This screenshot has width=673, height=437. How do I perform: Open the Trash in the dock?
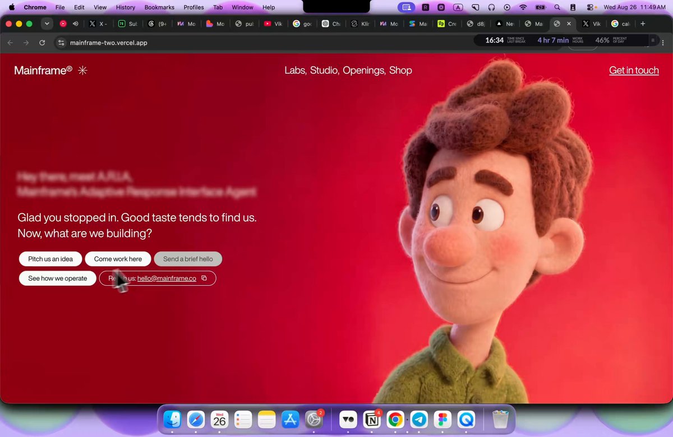pyautogui.click(x=500, y=419)
